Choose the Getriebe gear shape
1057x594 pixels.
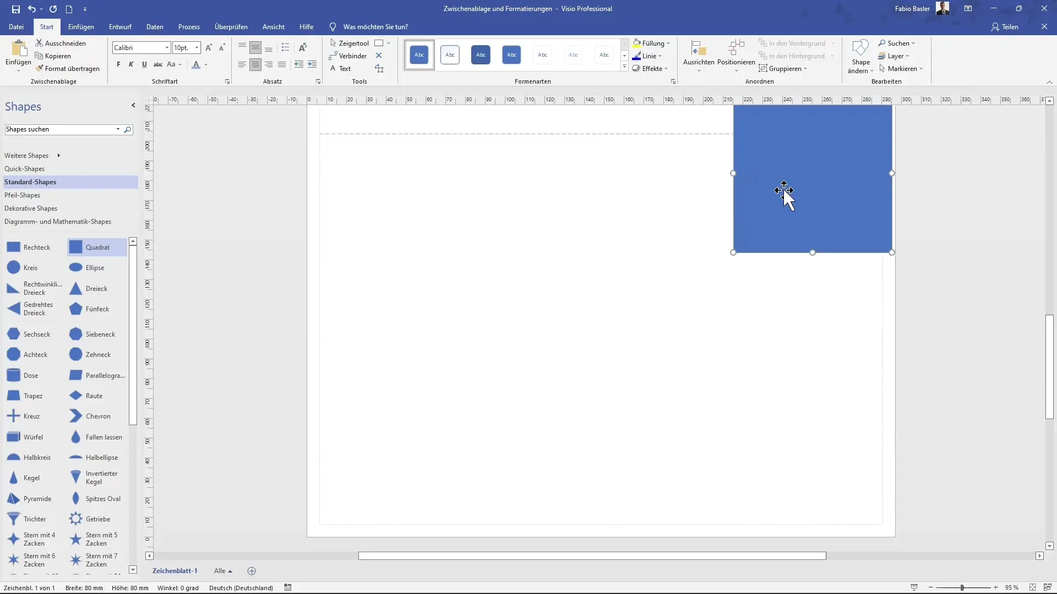(x=90, y=519)
